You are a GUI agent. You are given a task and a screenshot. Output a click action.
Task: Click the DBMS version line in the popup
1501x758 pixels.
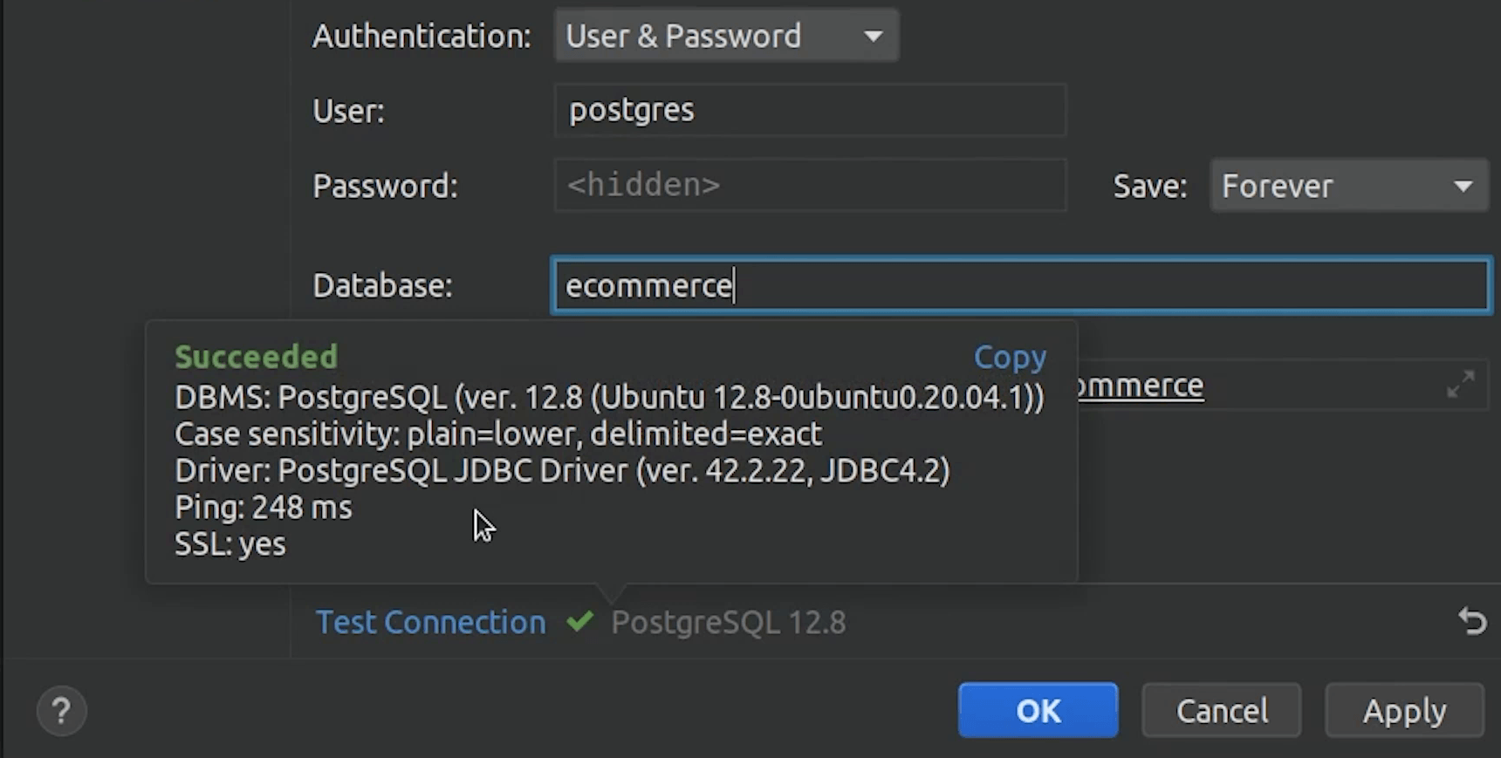(609, 398)
